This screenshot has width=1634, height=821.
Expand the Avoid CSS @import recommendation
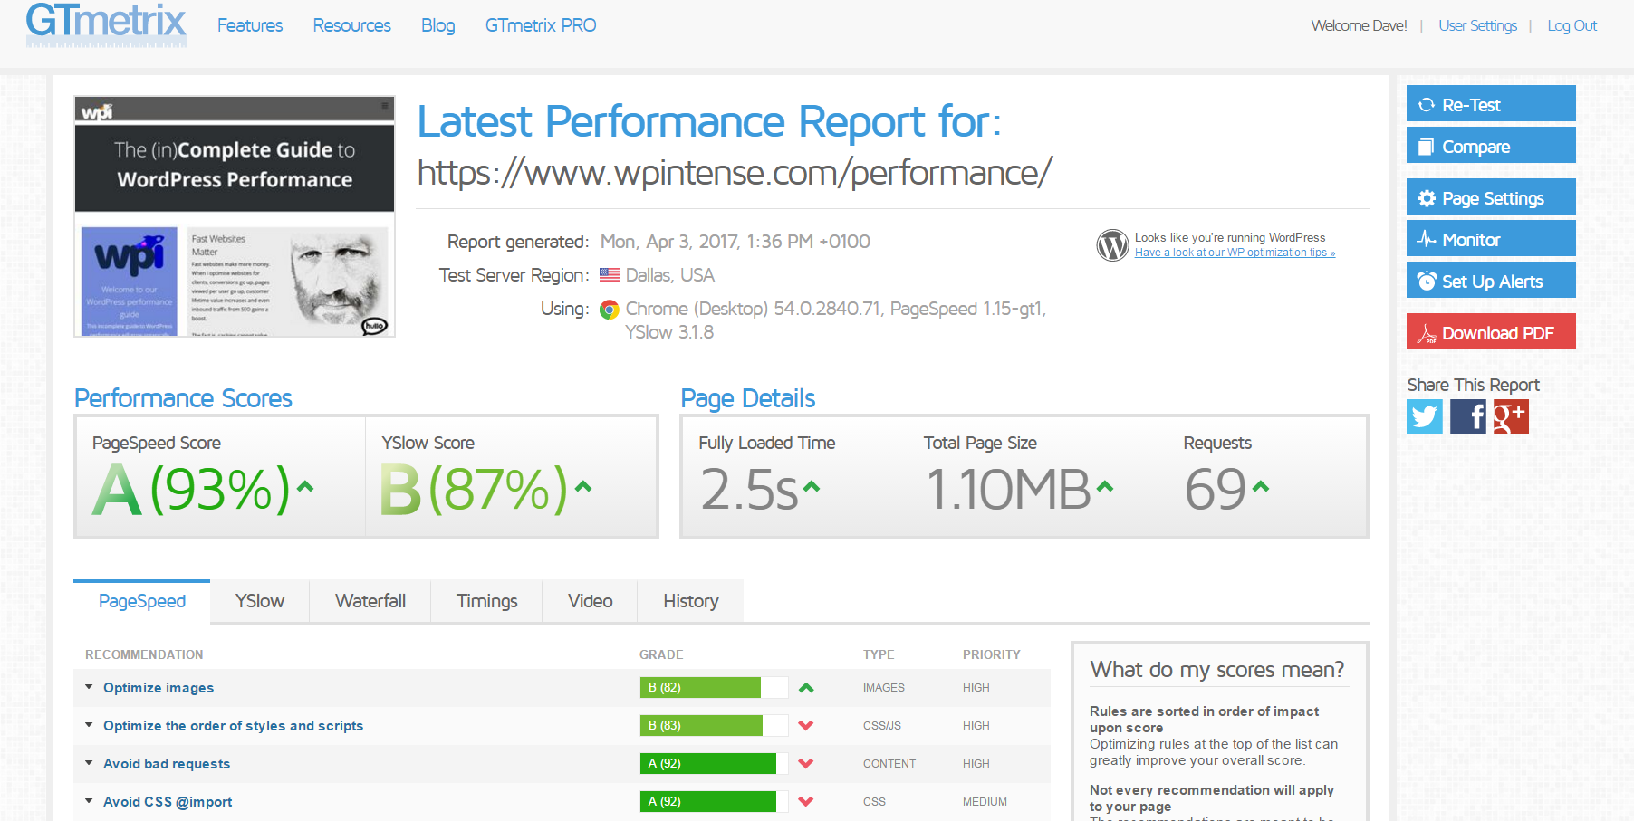pyautogui.click(x=89, y=801)
